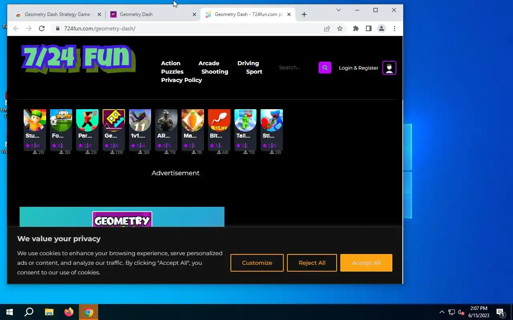Bookmark this page with the star icon
The width and height of the screenshot is (513, 320).
[340, 28]
